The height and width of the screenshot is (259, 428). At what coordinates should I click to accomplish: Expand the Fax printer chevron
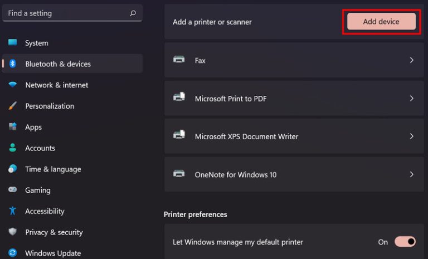412,60
